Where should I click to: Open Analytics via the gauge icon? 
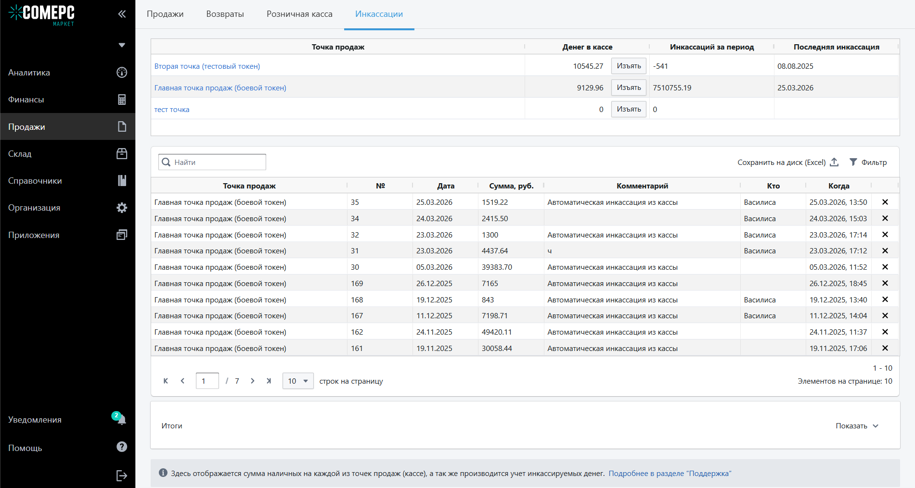point(122,73)
